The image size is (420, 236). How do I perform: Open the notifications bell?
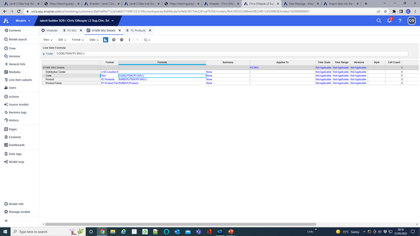click(389, 20)
